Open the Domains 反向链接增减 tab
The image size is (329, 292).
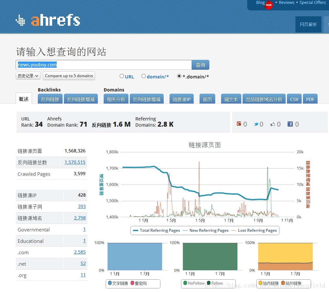point(147,99)
